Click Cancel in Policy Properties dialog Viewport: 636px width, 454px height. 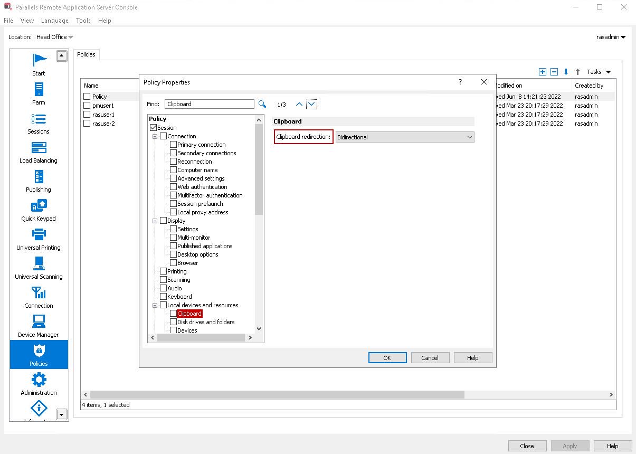coord(430,358)
